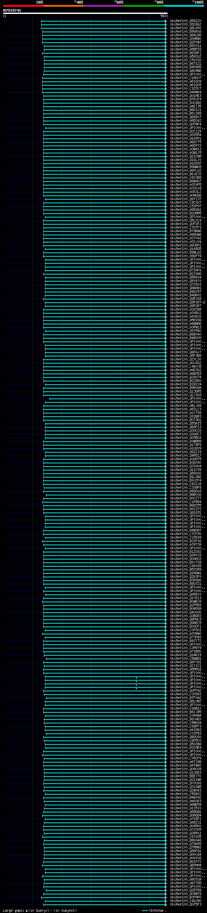
Task: Select hit UniRef100_Q6MGW1
Action: coord(186,812)
